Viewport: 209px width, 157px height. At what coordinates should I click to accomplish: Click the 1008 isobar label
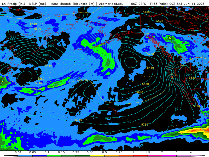pos(60,74)
